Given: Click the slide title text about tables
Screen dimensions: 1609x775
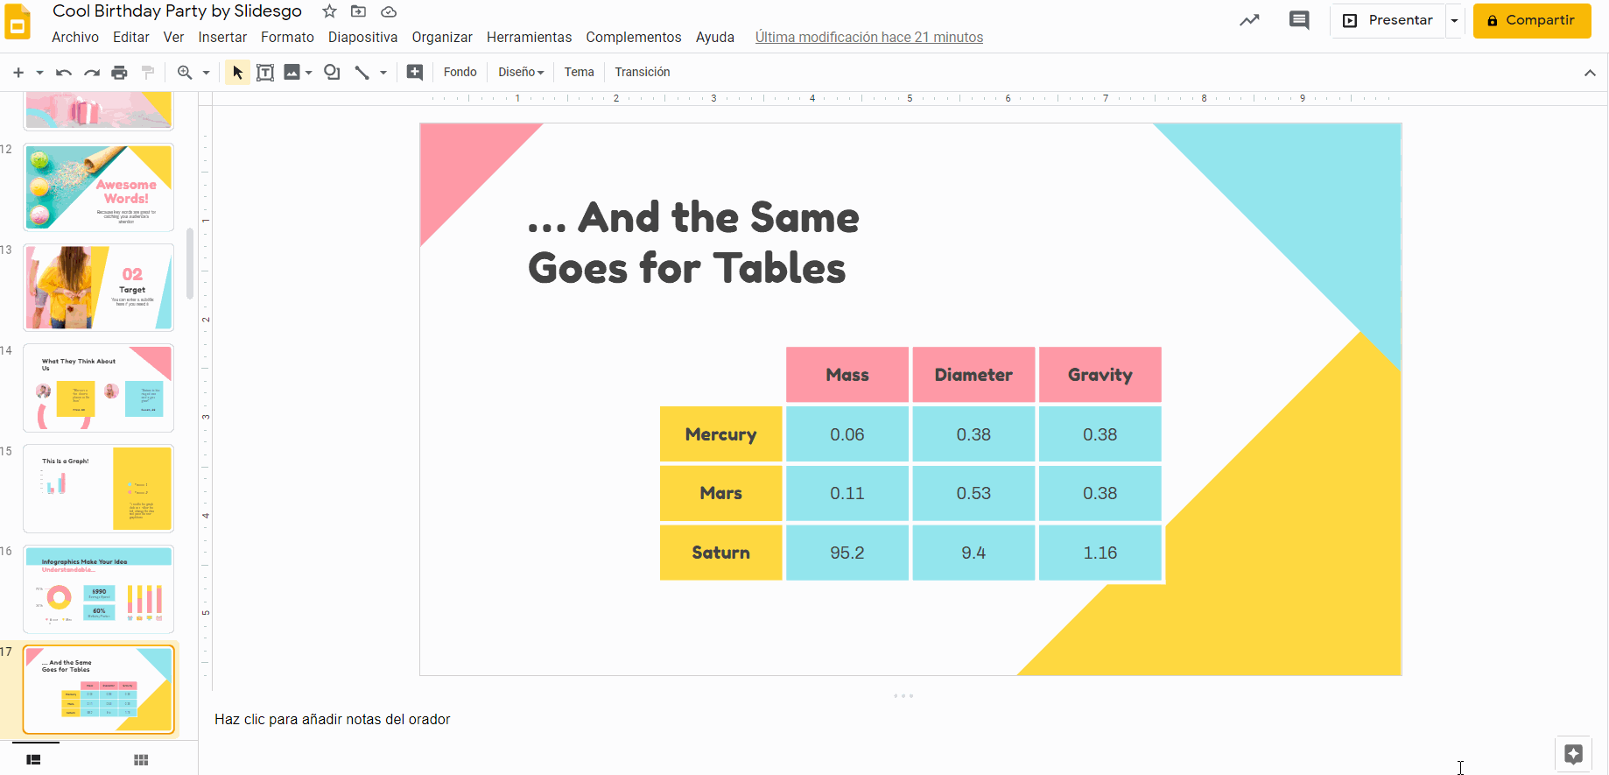Looking at the screenshot, I should click(693, 243).
